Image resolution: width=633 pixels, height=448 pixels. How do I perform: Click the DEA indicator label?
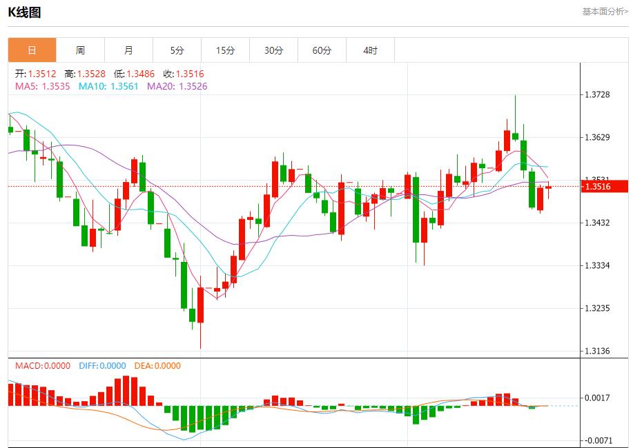pyautogui.click(x=157, y=367)
